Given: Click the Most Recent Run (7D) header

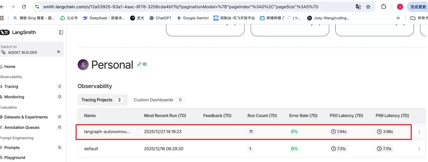Looking at the screenshot, I should pos(165,115).
